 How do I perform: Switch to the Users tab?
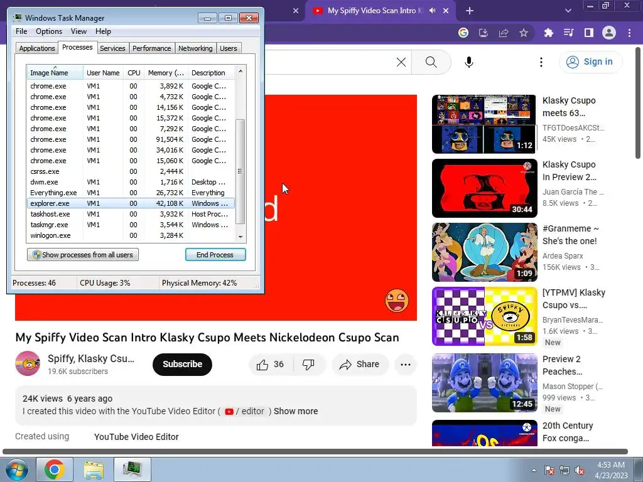pos(229,48)
